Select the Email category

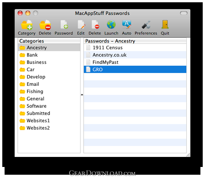coord(49,84)
